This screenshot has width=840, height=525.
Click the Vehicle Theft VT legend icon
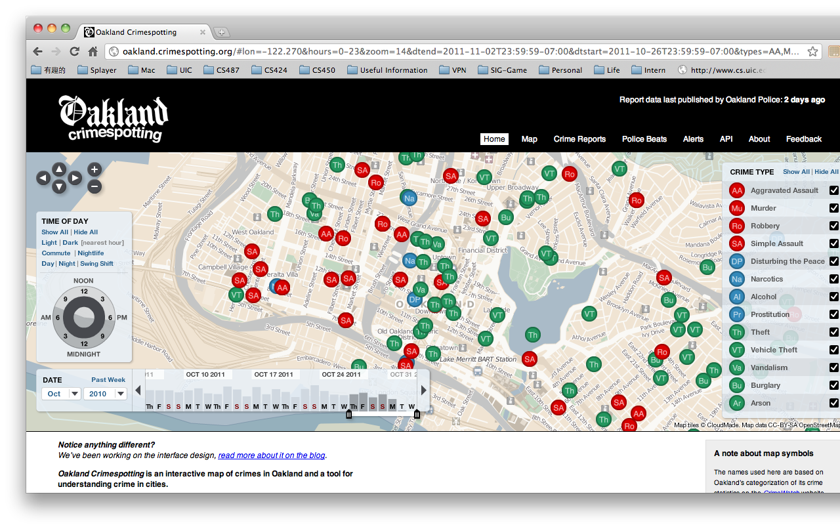737,350
